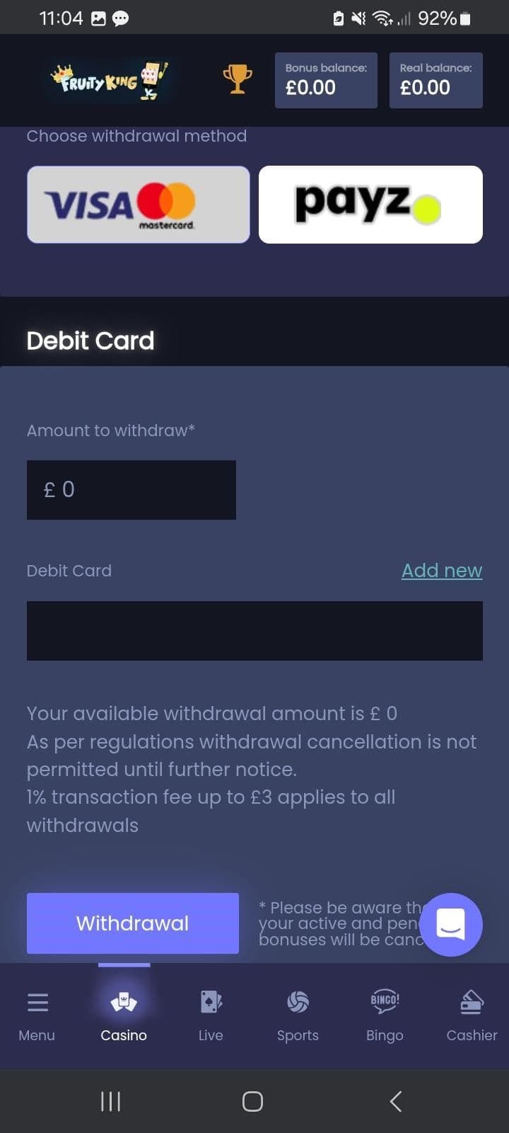
Task: View the Bonus balance display
Action: [326, 80]
